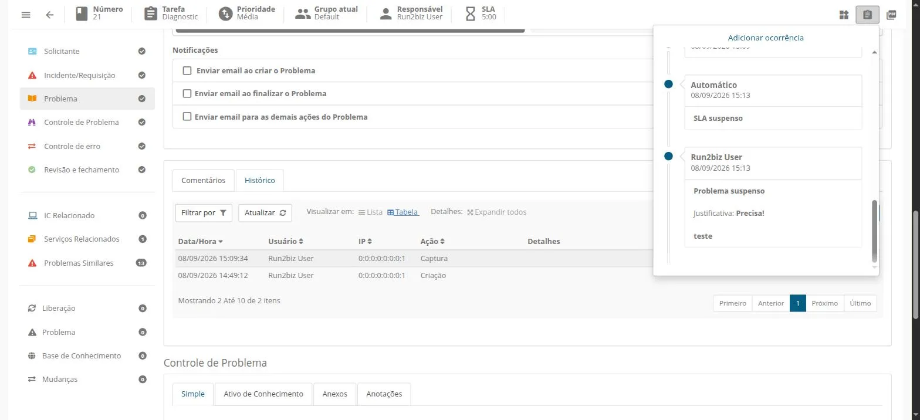Click Adicionar ocorrência link
Image resolution: width=920 pixels, height=420 pixels.
coord(766,38)
